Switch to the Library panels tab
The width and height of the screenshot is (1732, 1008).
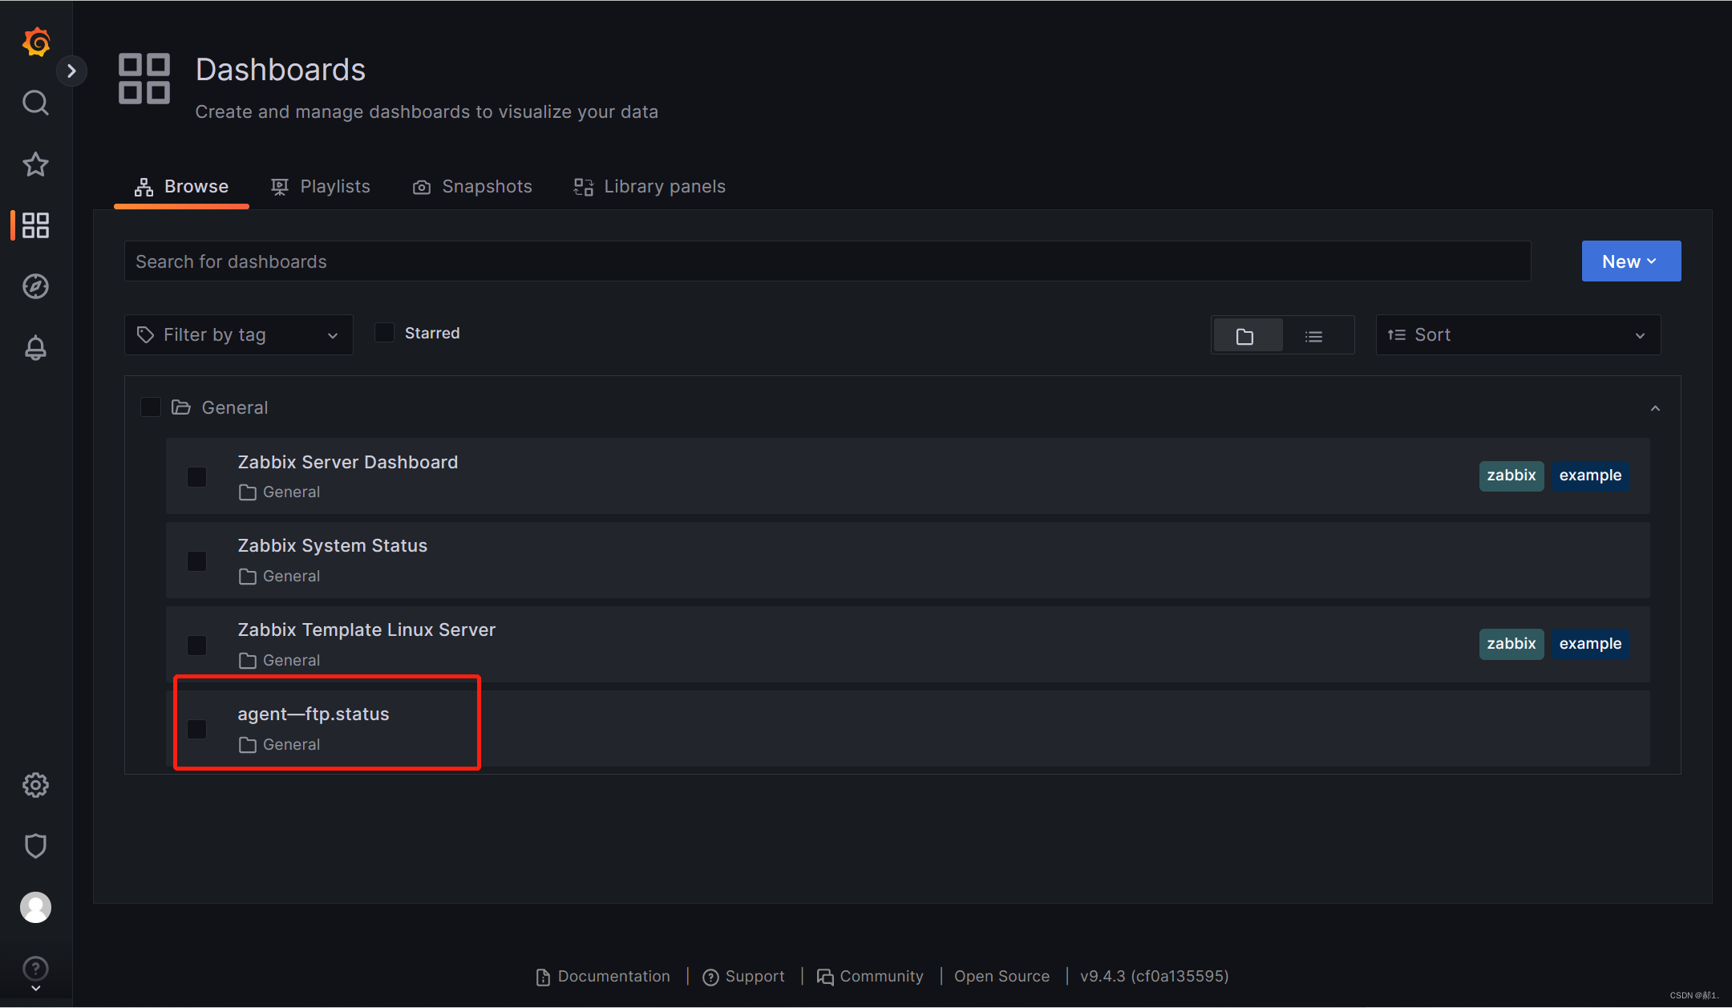pyautogui.click(x=649, y=187)
